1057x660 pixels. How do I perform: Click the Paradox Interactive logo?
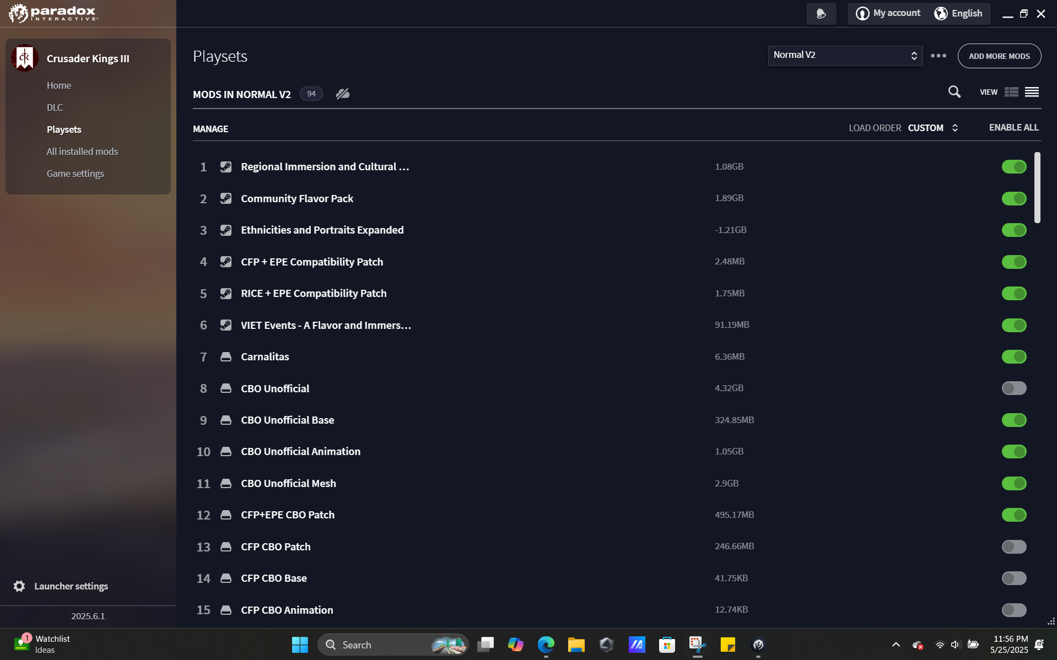53,13
